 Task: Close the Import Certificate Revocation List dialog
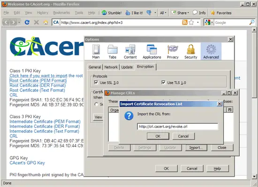pos(220,104)
